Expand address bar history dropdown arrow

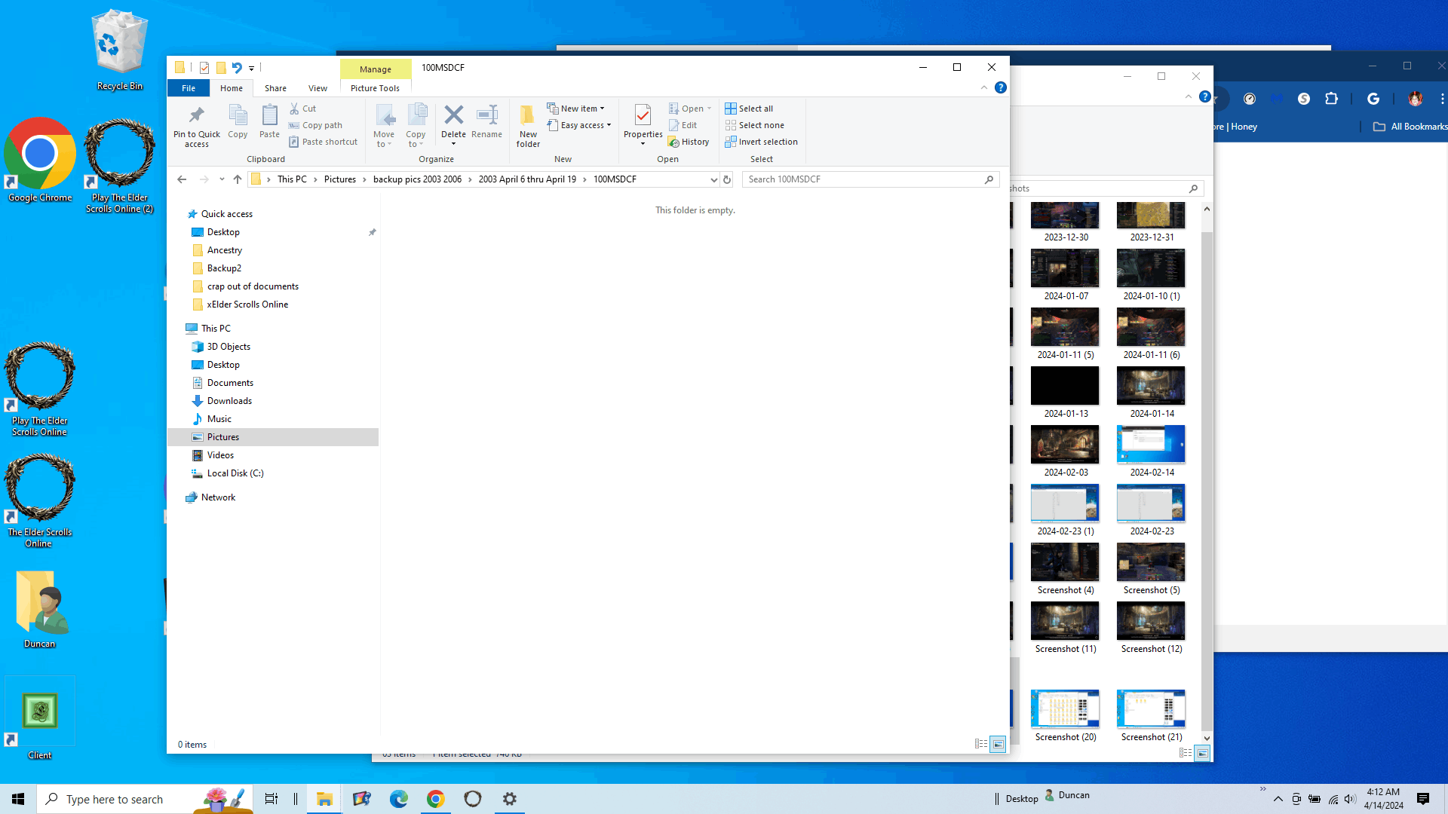(713, 179)
